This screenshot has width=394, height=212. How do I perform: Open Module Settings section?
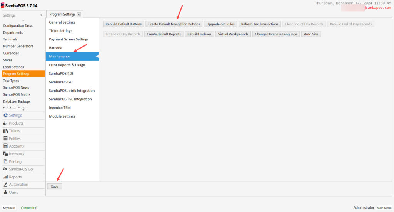coord(72,116)
